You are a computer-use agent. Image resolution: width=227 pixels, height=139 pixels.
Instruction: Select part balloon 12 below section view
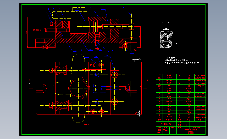90,50
